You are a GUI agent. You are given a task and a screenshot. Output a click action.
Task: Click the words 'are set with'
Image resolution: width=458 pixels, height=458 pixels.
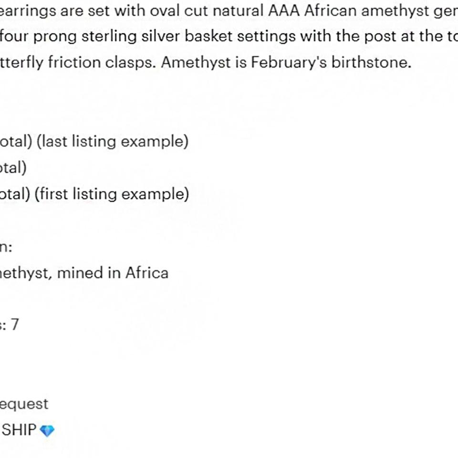click(x=103, y=11)
